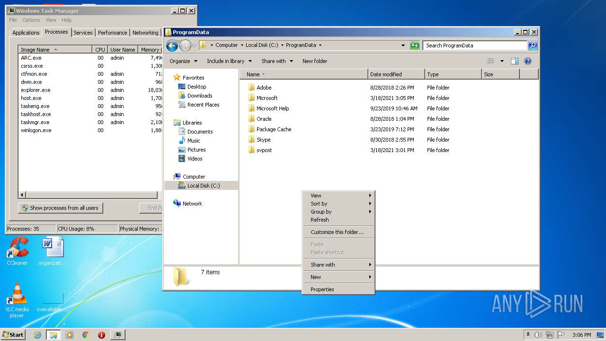Open Task Manager Options menu
The image size is (606, 341).
31,20
